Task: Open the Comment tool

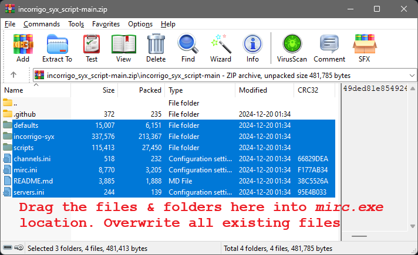Action: [329, 44]
